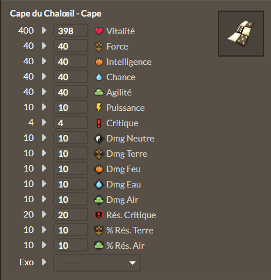Select the Rés. Critique value field

pyautogui.click(x=71, y=215)
